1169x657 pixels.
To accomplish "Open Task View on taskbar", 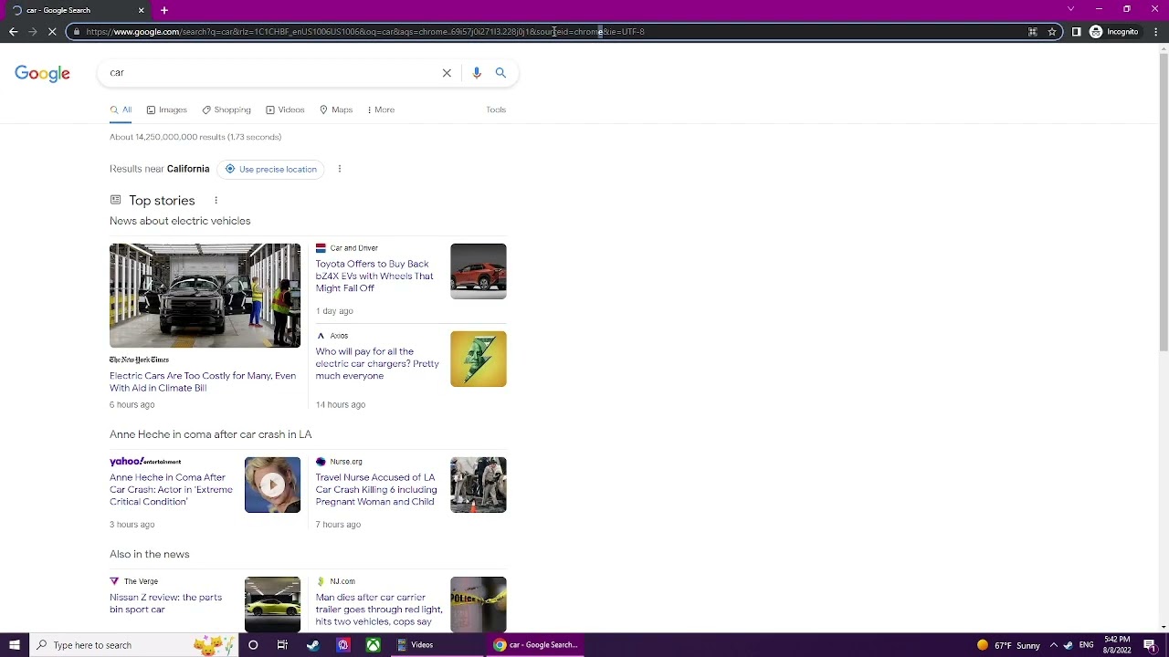I will coord(282,645).
